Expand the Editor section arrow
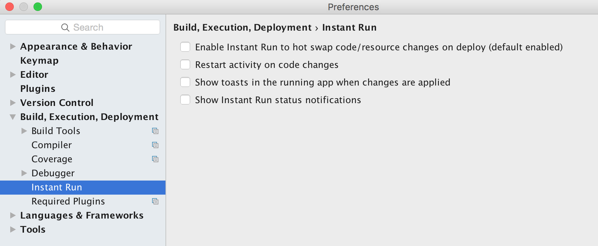This screenshot has height=246, width=598. point(13,75)
